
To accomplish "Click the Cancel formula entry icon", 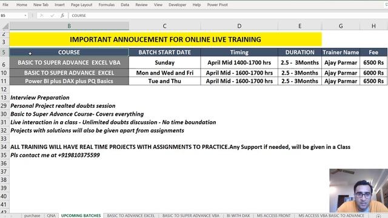I will [41, 16].
